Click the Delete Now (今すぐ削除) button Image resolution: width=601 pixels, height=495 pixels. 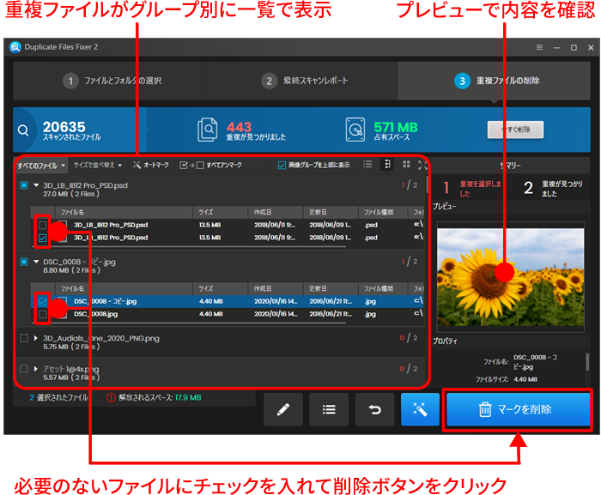coord(515,130)
